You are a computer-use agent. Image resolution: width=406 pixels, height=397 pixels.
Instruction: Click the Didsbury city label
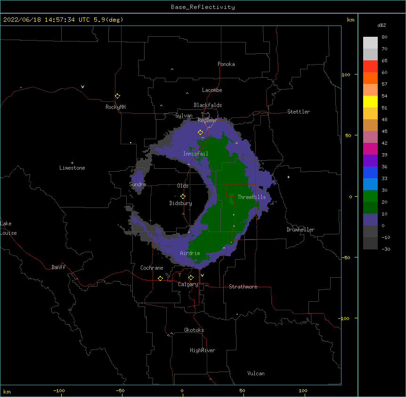coord(180,203)
